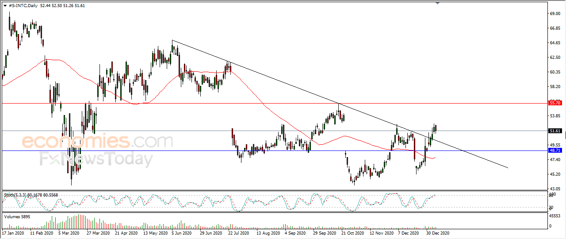
Task: Click the 12 Nov 2020 date label
Action: coord(381,233)
